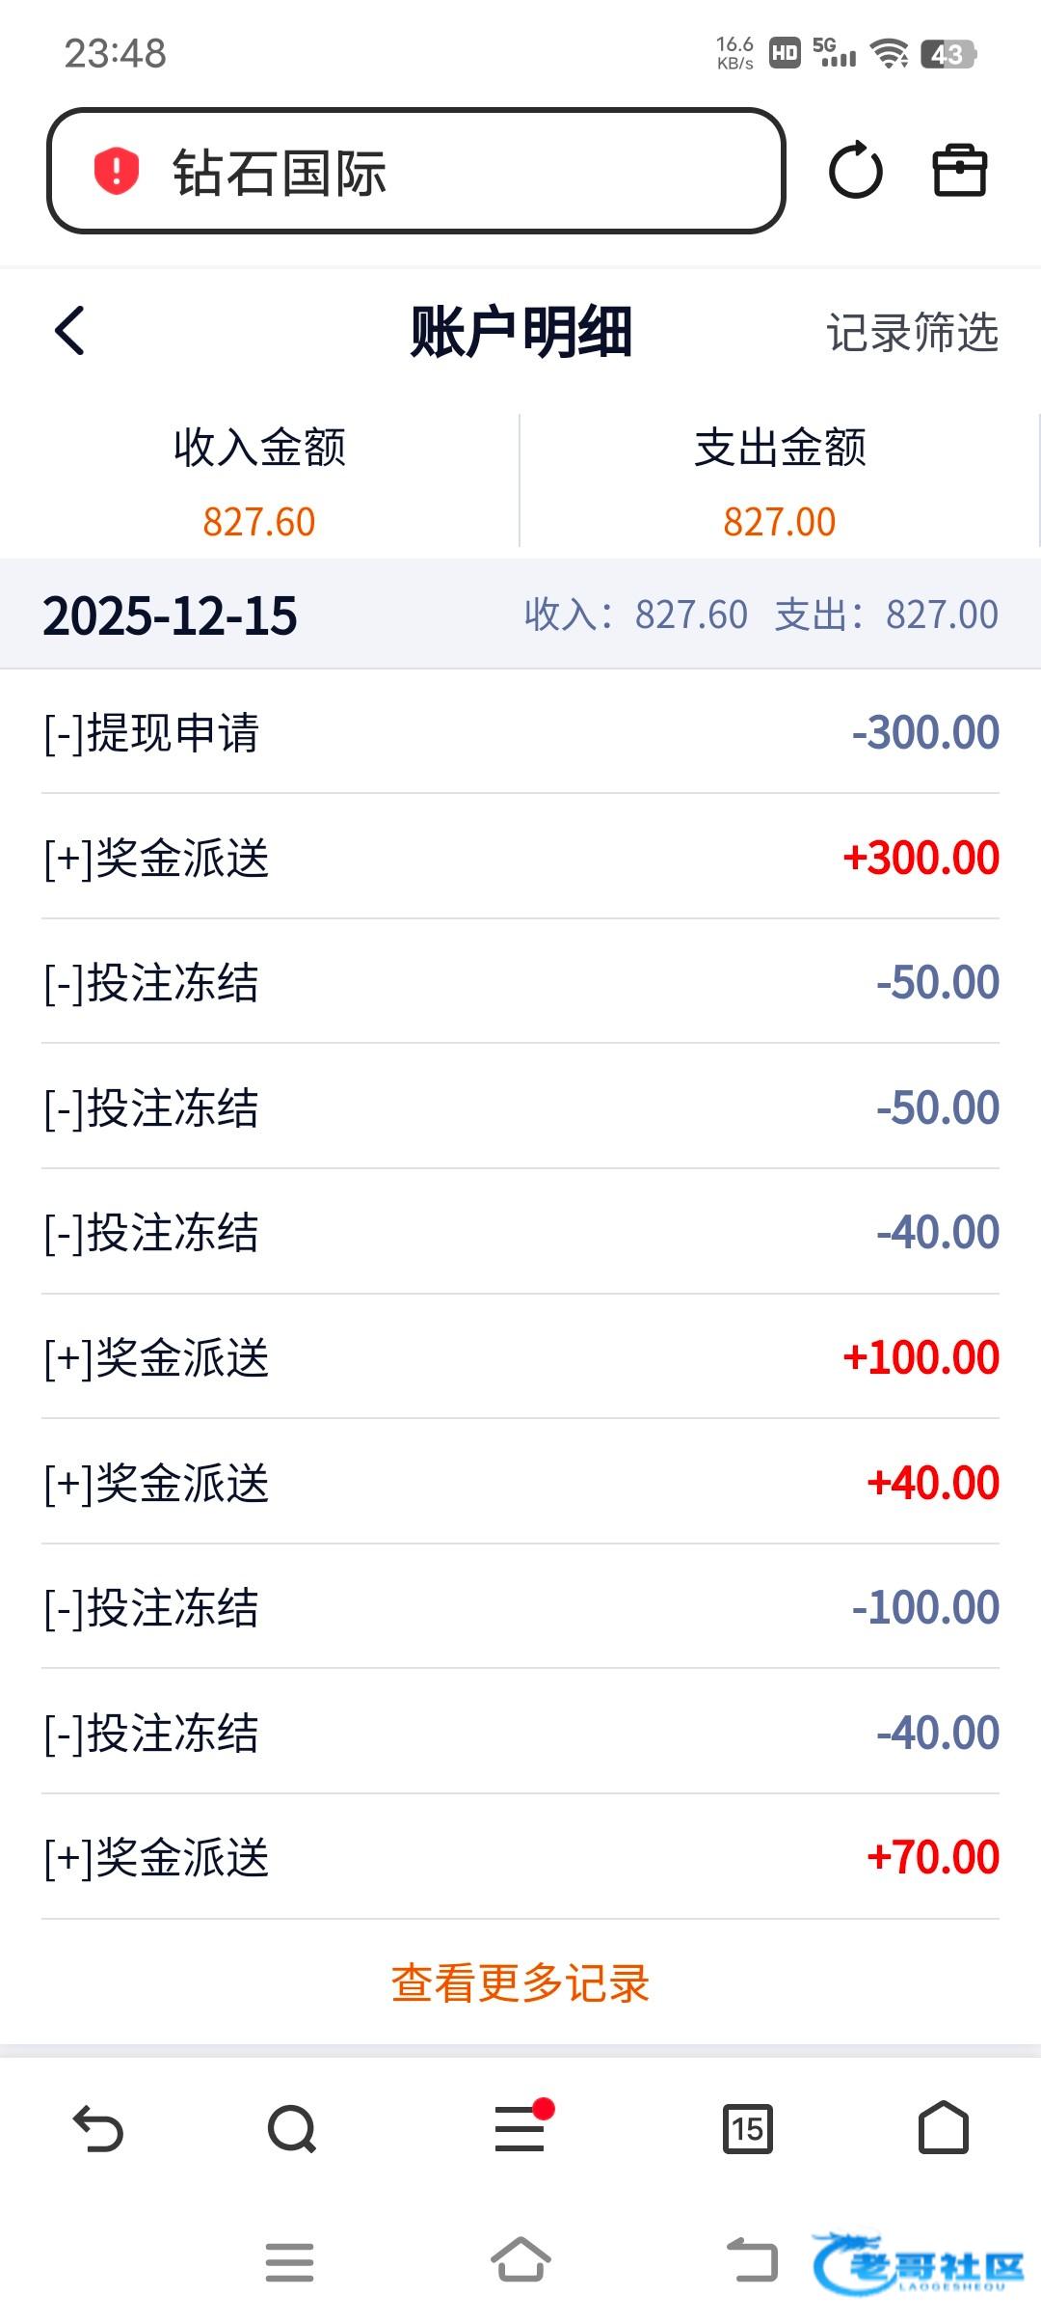Go to browser home page icon

tap(943, 2128)
